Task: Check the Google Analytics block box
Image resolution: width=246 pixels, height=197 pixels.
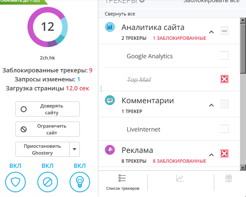Action: coord(225,56)
